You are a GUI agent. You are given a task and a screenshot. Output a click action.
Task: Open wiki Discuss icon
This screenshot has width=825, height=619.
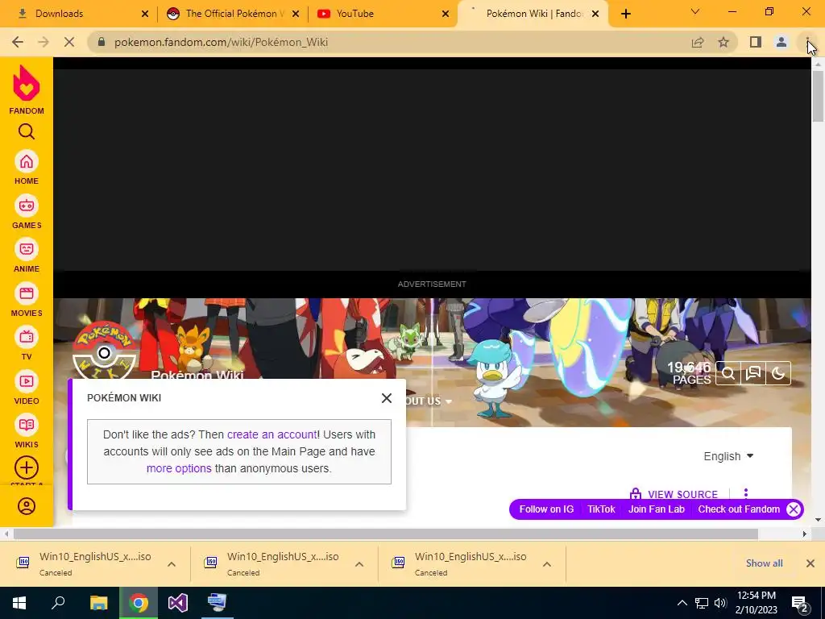pyautogui.click(x=753, y=373)
